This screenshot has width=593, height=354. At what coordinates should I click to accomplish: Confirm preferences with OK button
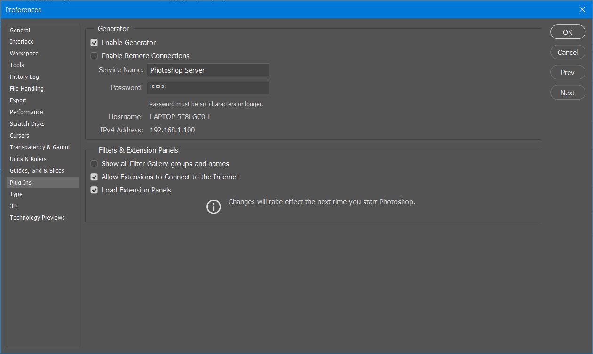[x=568, y=32]
